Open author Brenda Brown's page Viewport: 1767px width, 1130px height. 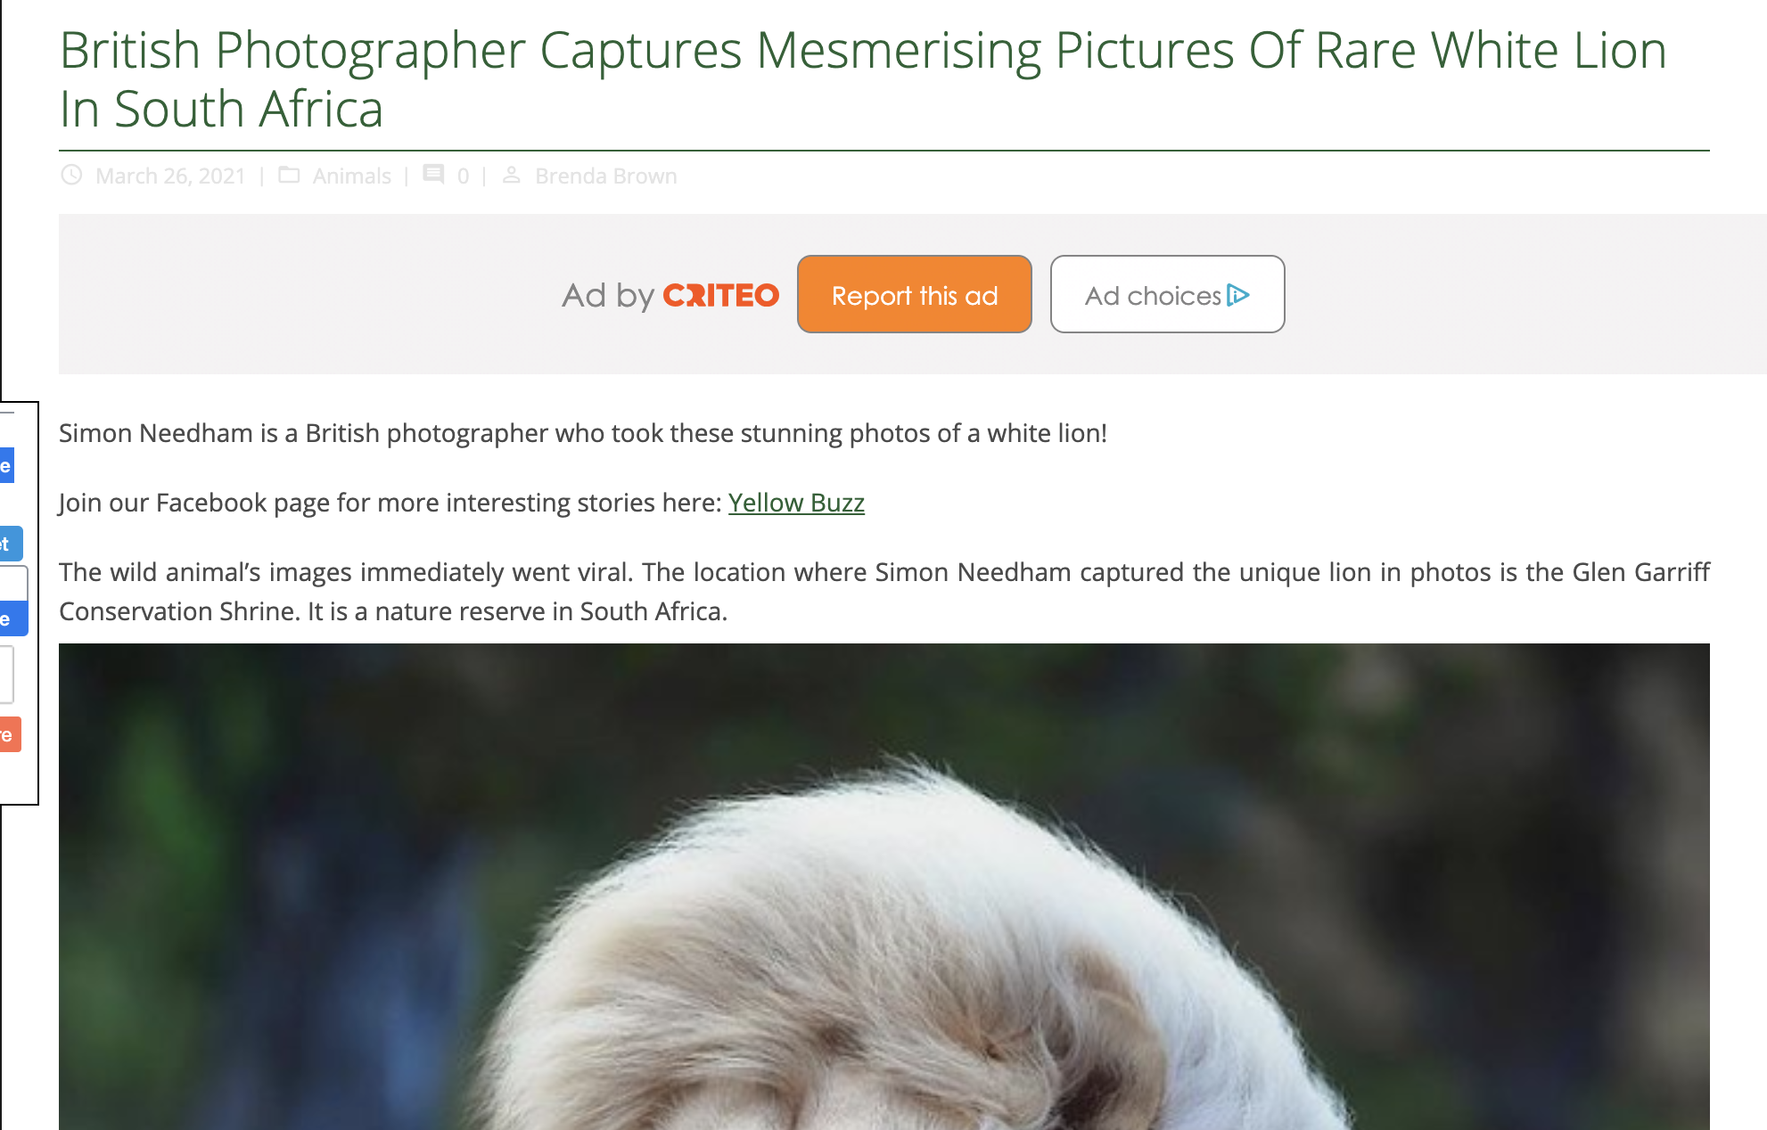click(606, 176)
